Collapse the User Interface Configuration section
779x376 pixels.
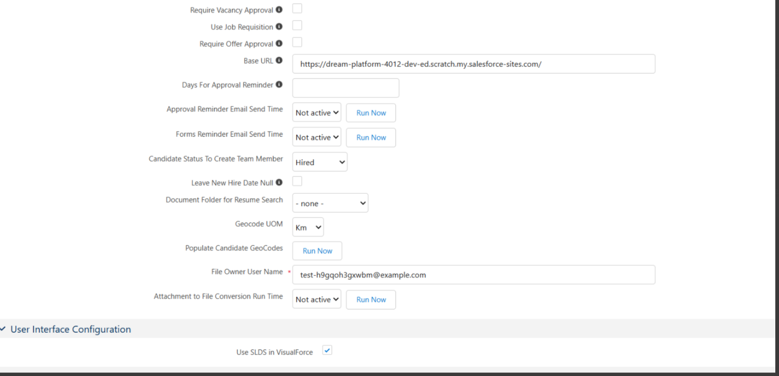[4, 329]
